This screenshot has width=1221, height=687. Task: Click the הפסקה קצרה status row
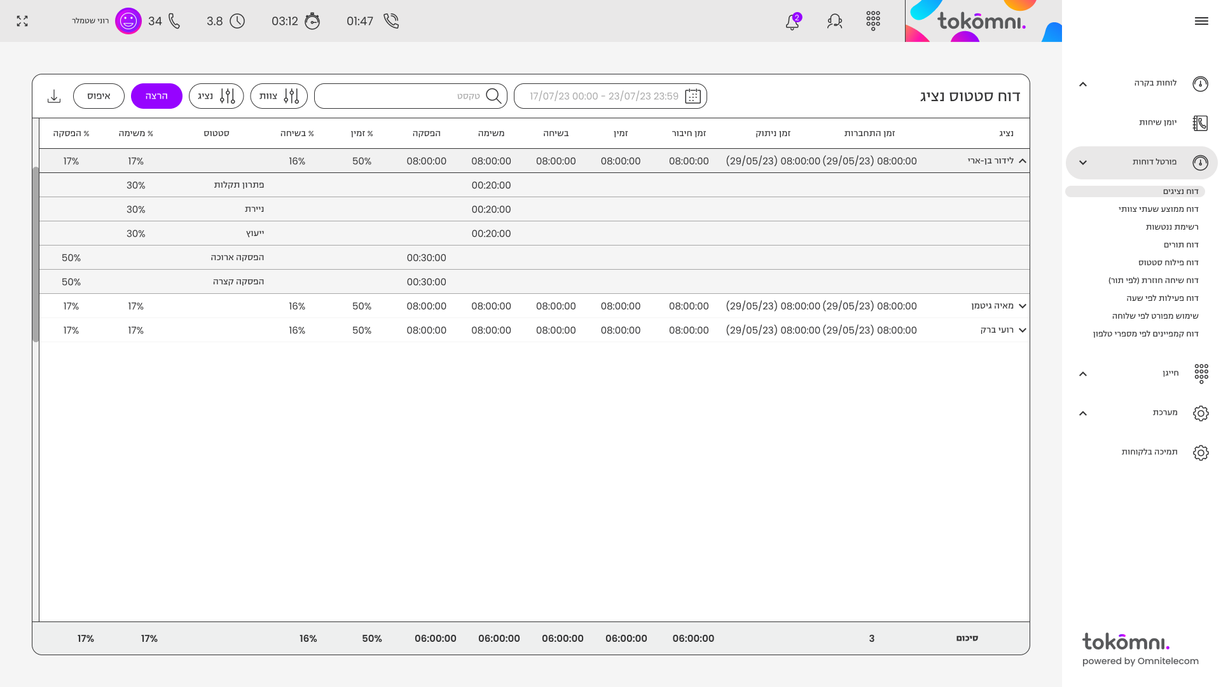pos(534,282)
